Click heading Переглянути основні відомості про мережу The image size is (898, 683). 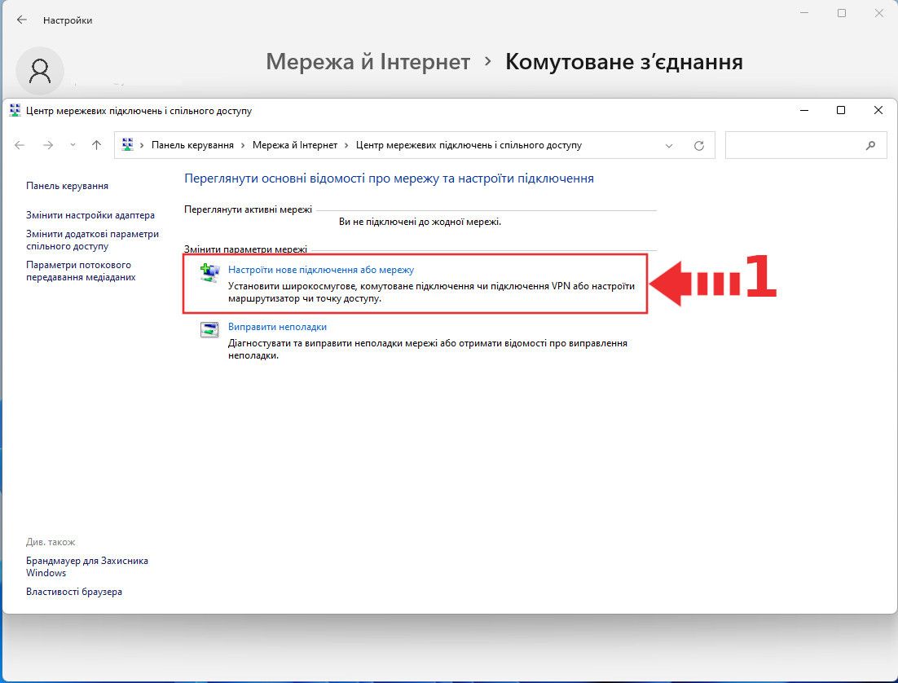point(389,178)
